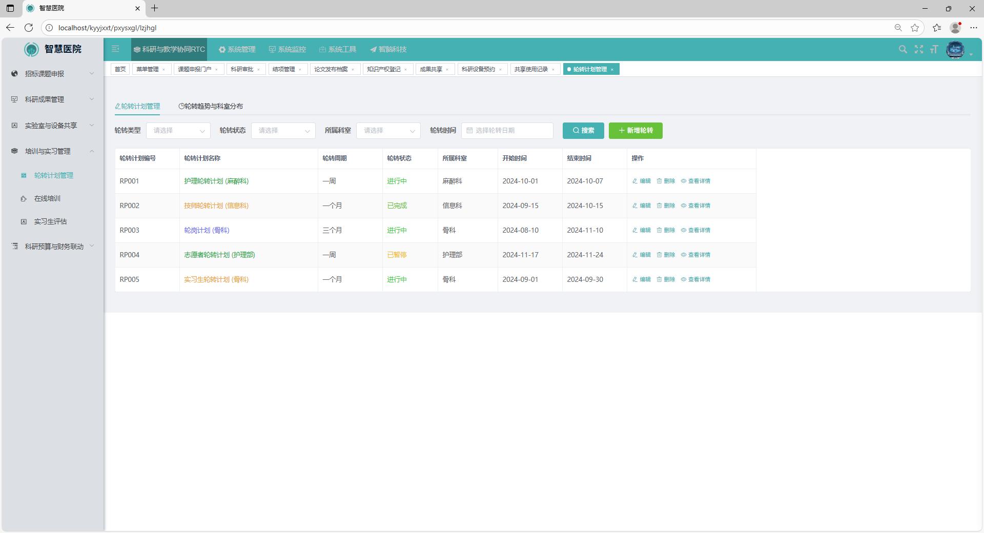The image size is (984, 533).
Task: View details of RP003 plan
Action: [x=695, y=230]
